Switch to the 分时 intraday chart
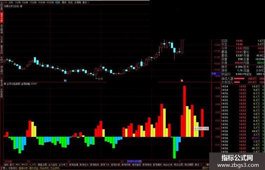265x170 pixels. coord(11,3)
